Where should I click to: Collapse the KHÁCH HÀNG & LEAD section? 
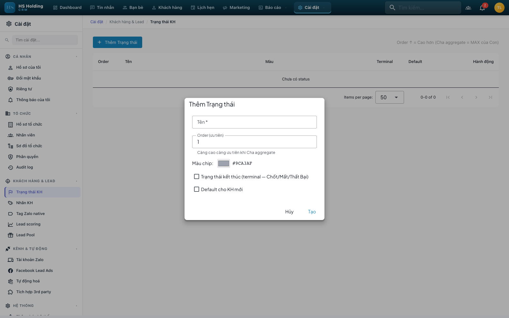pyautogui.click(x=77, y=181)
